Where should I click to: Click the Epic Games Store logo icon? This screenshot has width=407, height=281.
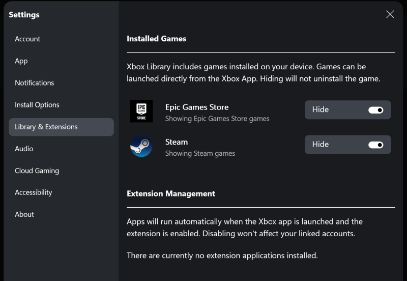click(x=141, y=111)
